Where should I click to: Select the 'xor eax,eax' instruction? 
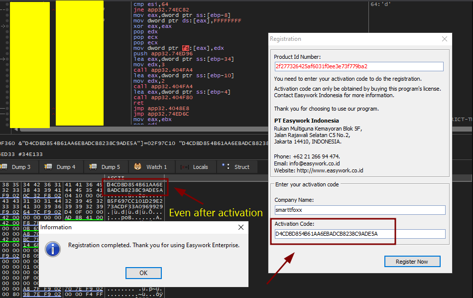152,26
